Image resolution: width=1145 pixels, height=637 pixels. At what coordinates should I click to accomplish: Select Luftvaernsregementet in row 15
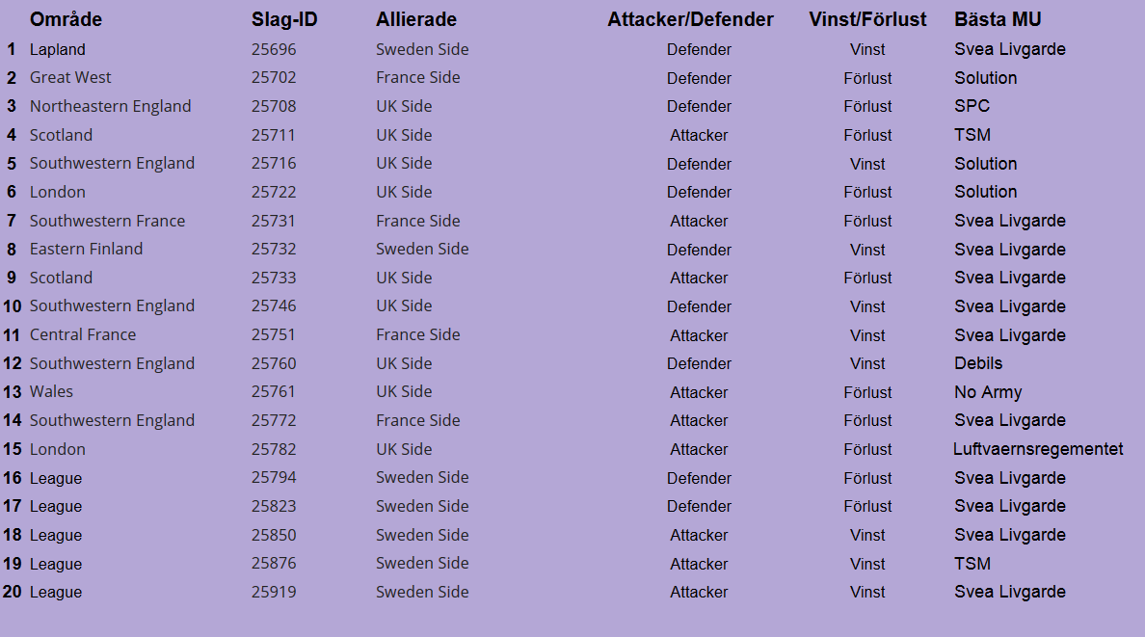pos(1038,449)
